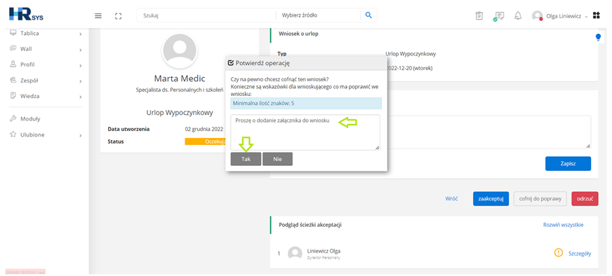Click the Podgląd ścieżki akceptacji heading
612x276 pixels.
coord(311,225)
